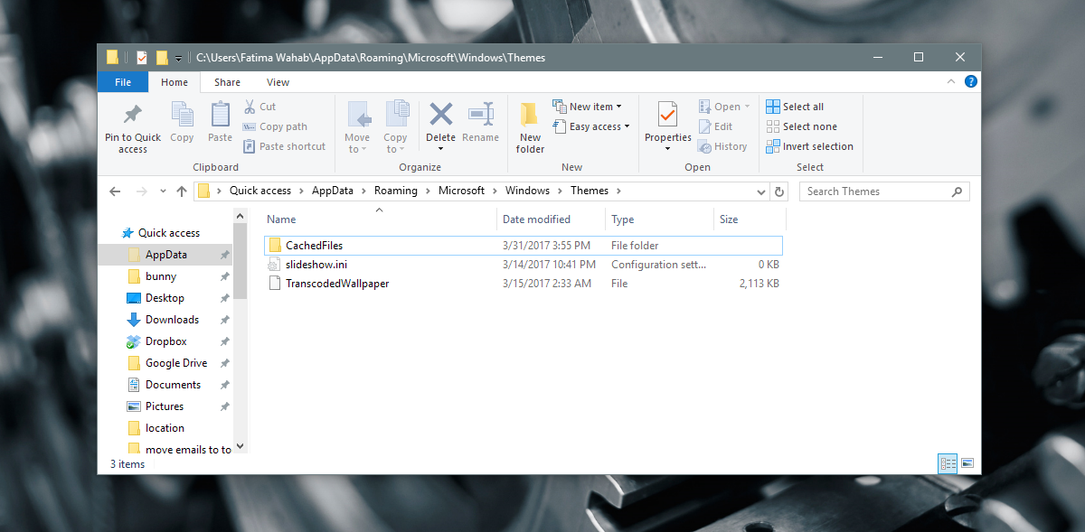This screenshot has height=532, width=1085.
Task: Collapse the ribbon with the chevron
Action: [950, 81]
